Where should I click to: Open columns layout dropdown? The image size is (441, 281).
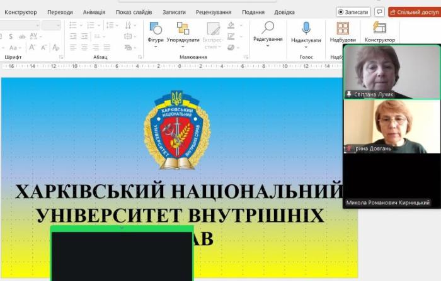[100, 36]
